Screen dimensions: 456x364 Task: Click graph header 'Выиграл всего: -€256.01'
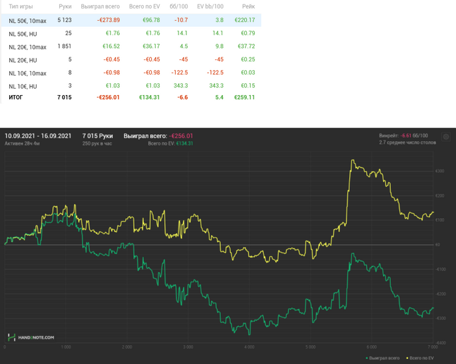tap(158, 136)
